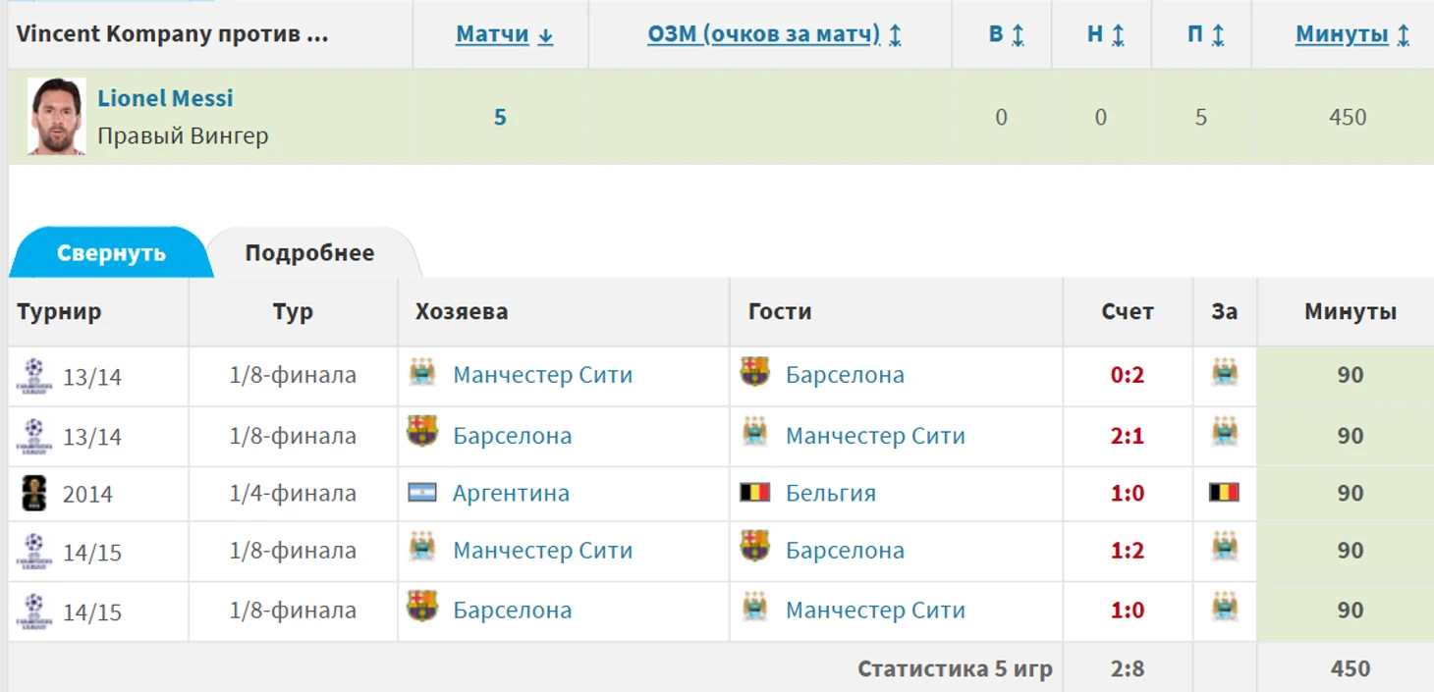Open Lionel Messi player link

pos(165,98)
